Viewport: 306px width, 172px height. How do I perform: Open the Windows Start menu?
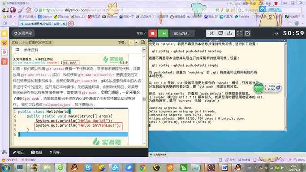tap(6, 168)
